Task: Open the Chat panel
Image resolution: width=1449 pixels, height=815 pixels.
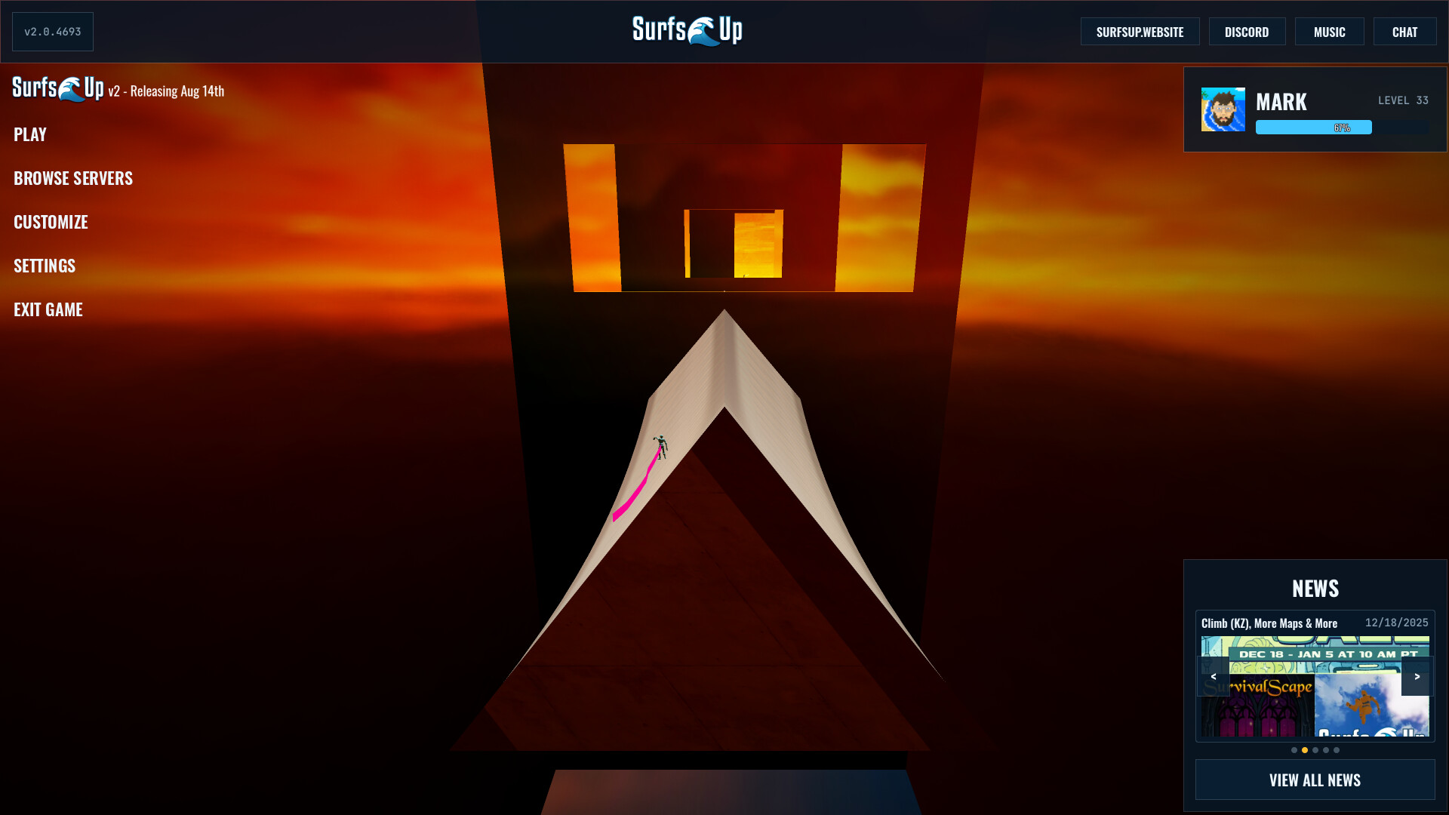Action: (1404, 32)
